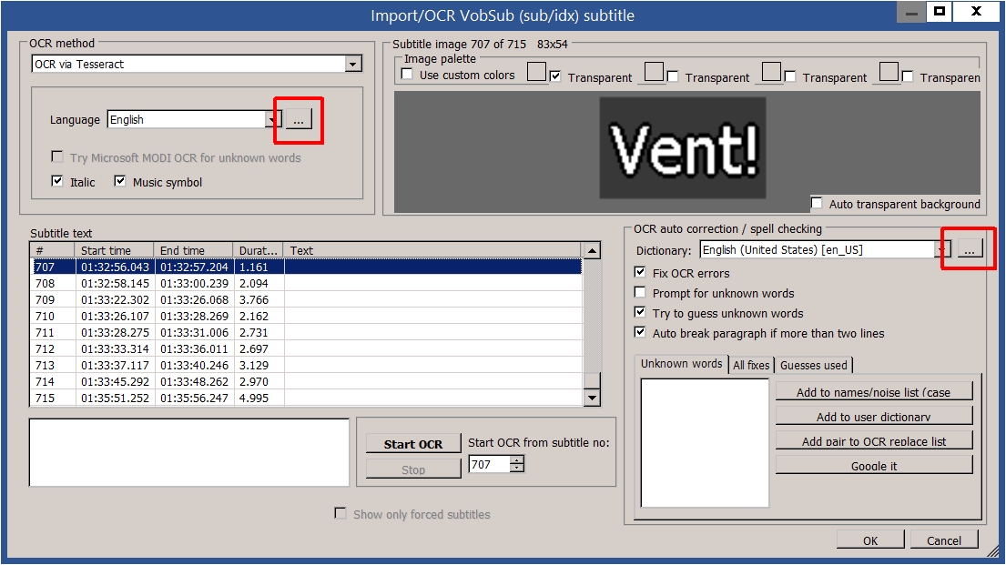
Task: Check the fourth Transparent checkbox
Action: [908, 77]
